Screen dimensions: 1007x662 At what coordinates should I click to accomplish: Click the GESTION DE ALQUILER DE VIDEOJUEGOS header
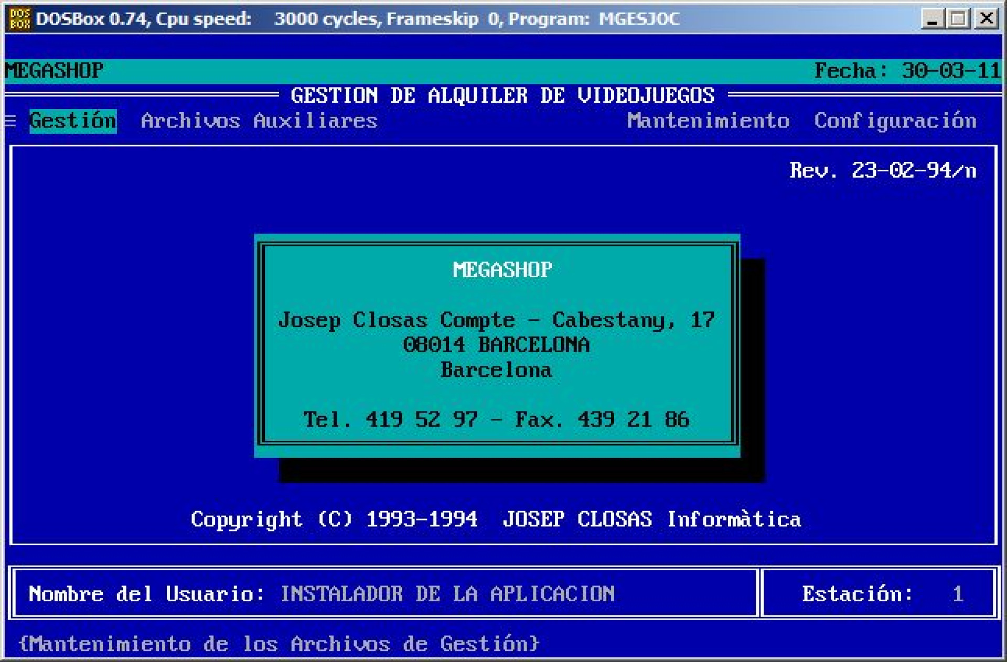coord(504,95)
